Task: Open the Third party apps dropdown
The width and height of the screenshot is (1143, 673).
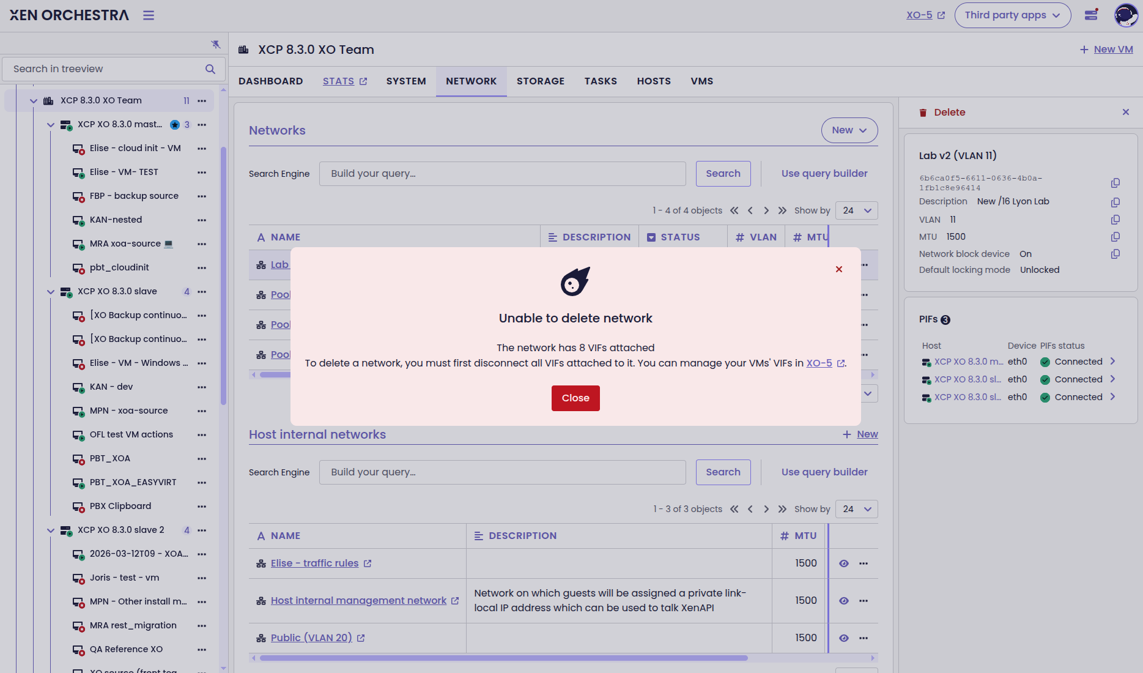Action: [1012, 15]
